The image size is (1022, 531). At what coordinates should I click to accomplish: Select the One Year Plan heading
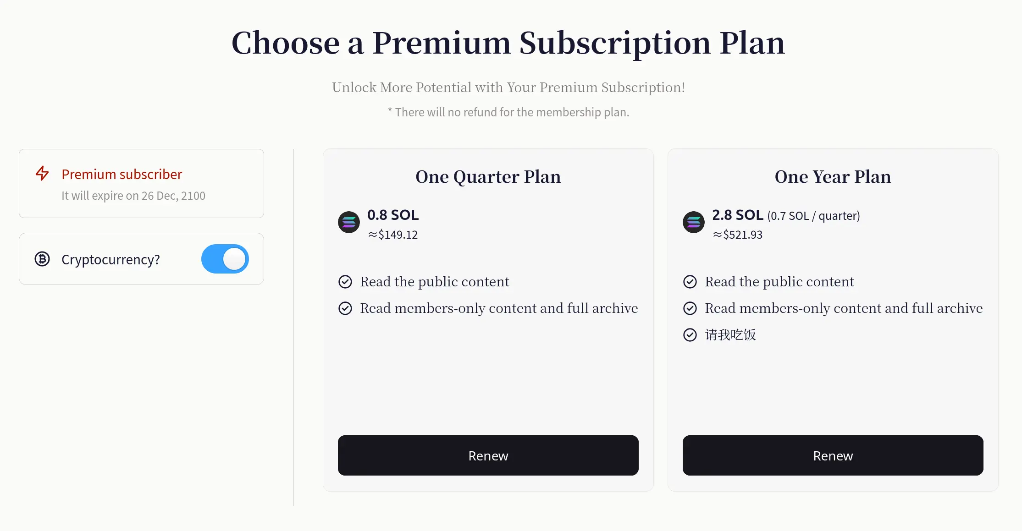click(x=833, y=177)
